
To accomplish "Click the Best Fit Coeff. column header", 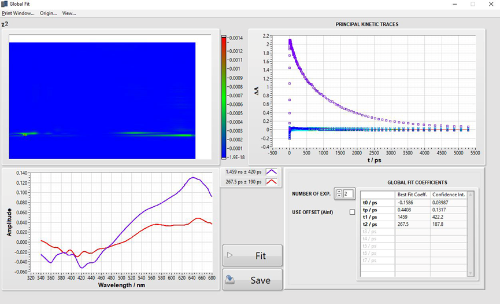I will 413,195.
